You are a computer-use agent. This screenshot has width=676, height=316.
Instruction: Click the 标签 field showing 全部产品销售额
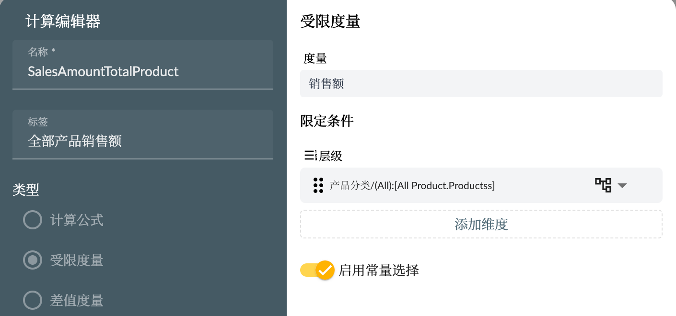[143, 141]
